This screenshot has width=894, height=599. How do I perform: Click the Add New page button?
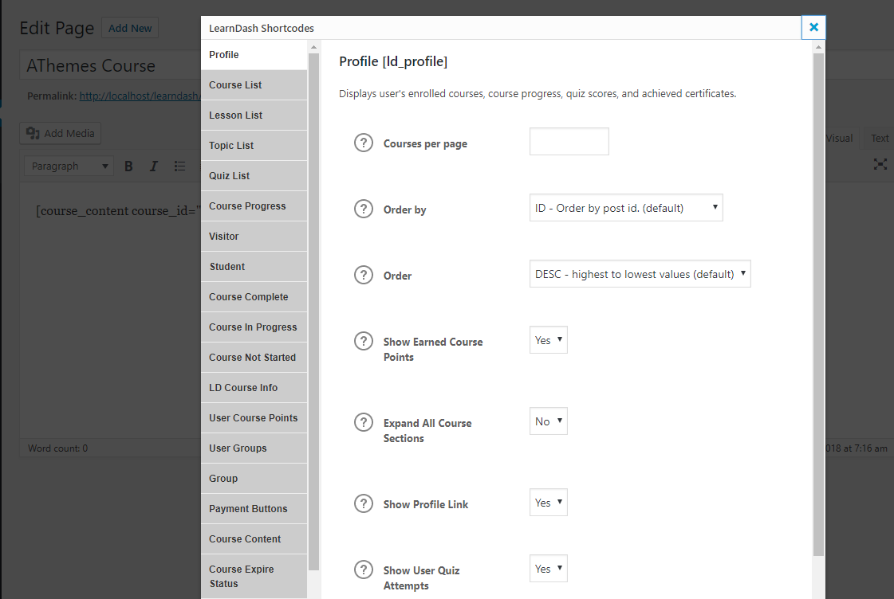[130, 29]
